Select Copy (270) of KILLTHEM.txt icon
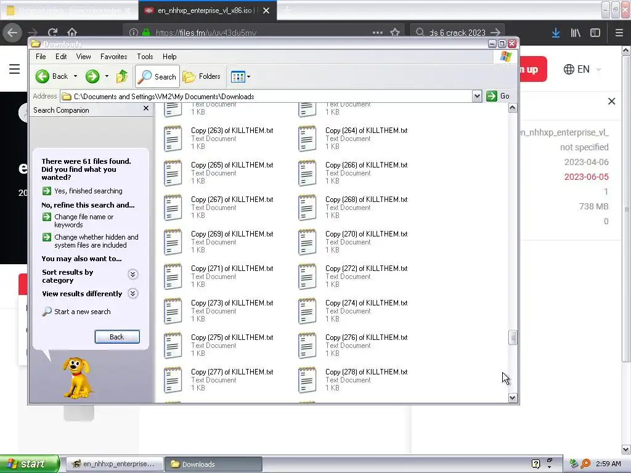This screenshot has width=631, height=473. point(307,242)
